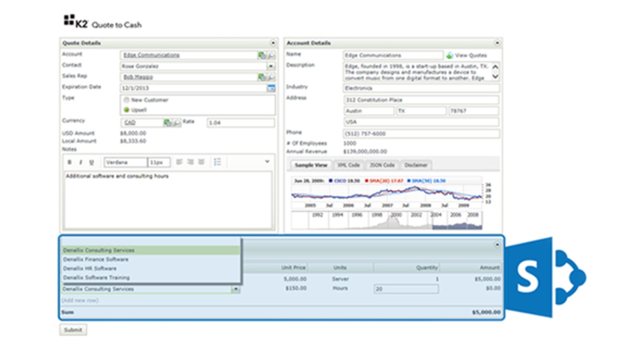The image size is (631, 355).
Task: Click the green lookup icon beside Sales Rep
Action: 262,77
